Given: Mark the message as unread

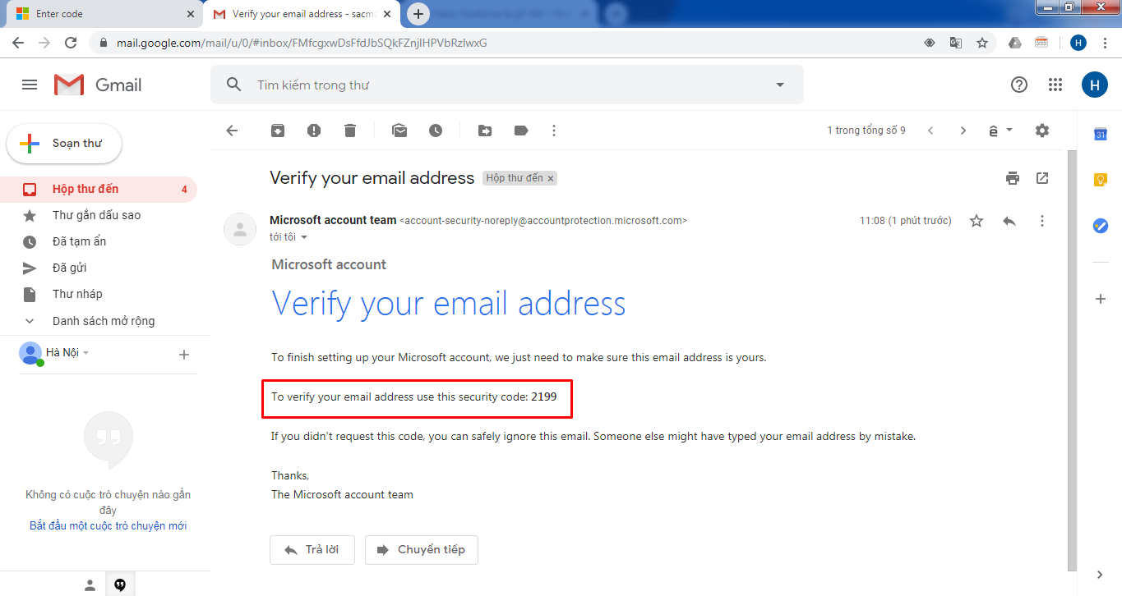Looking at the screenshot, I should coord(399,131).
